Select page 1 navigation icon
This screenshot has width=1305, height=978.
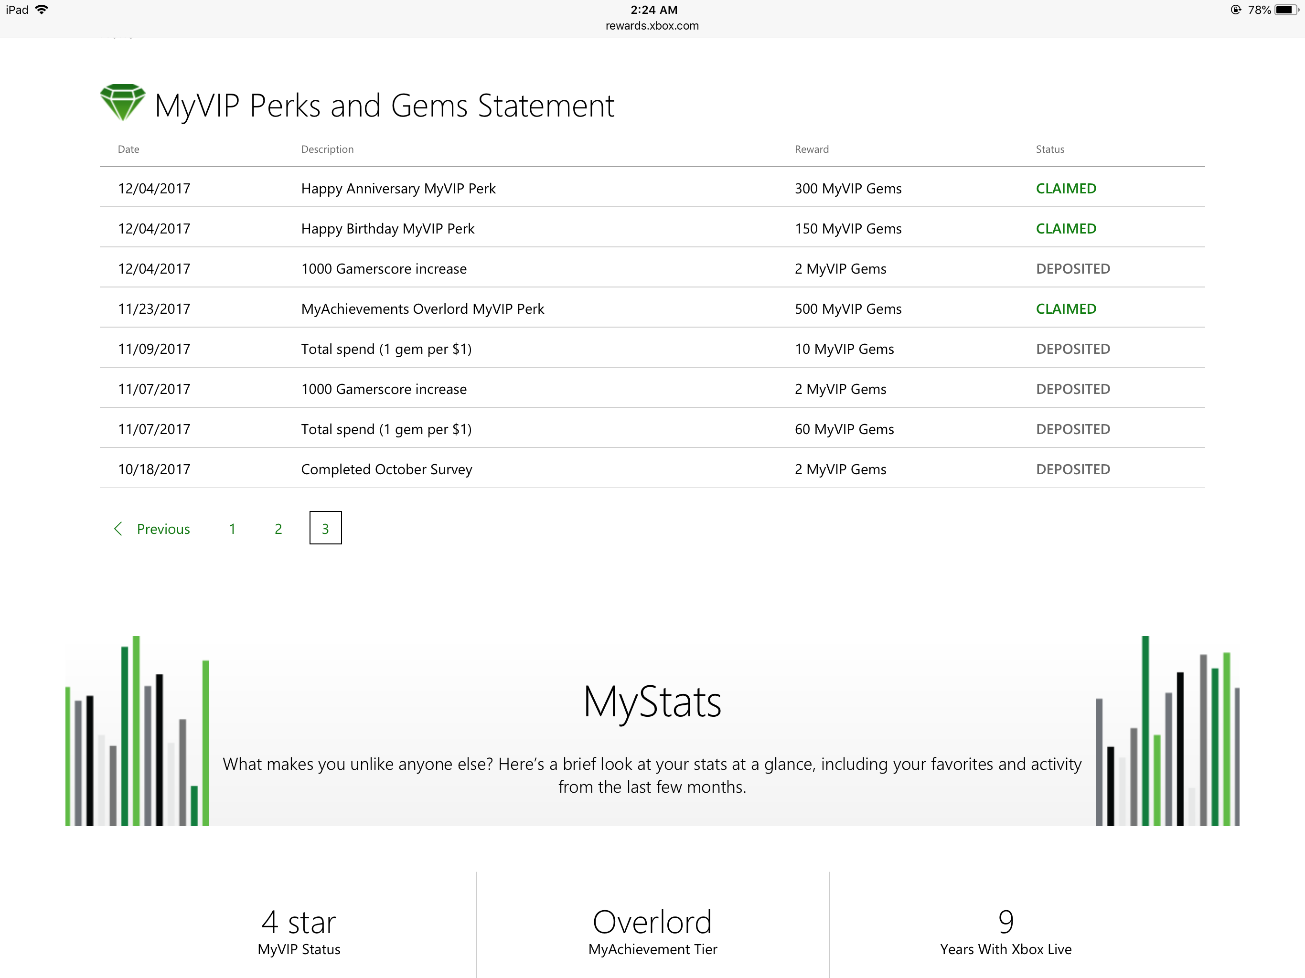point(230,528)
